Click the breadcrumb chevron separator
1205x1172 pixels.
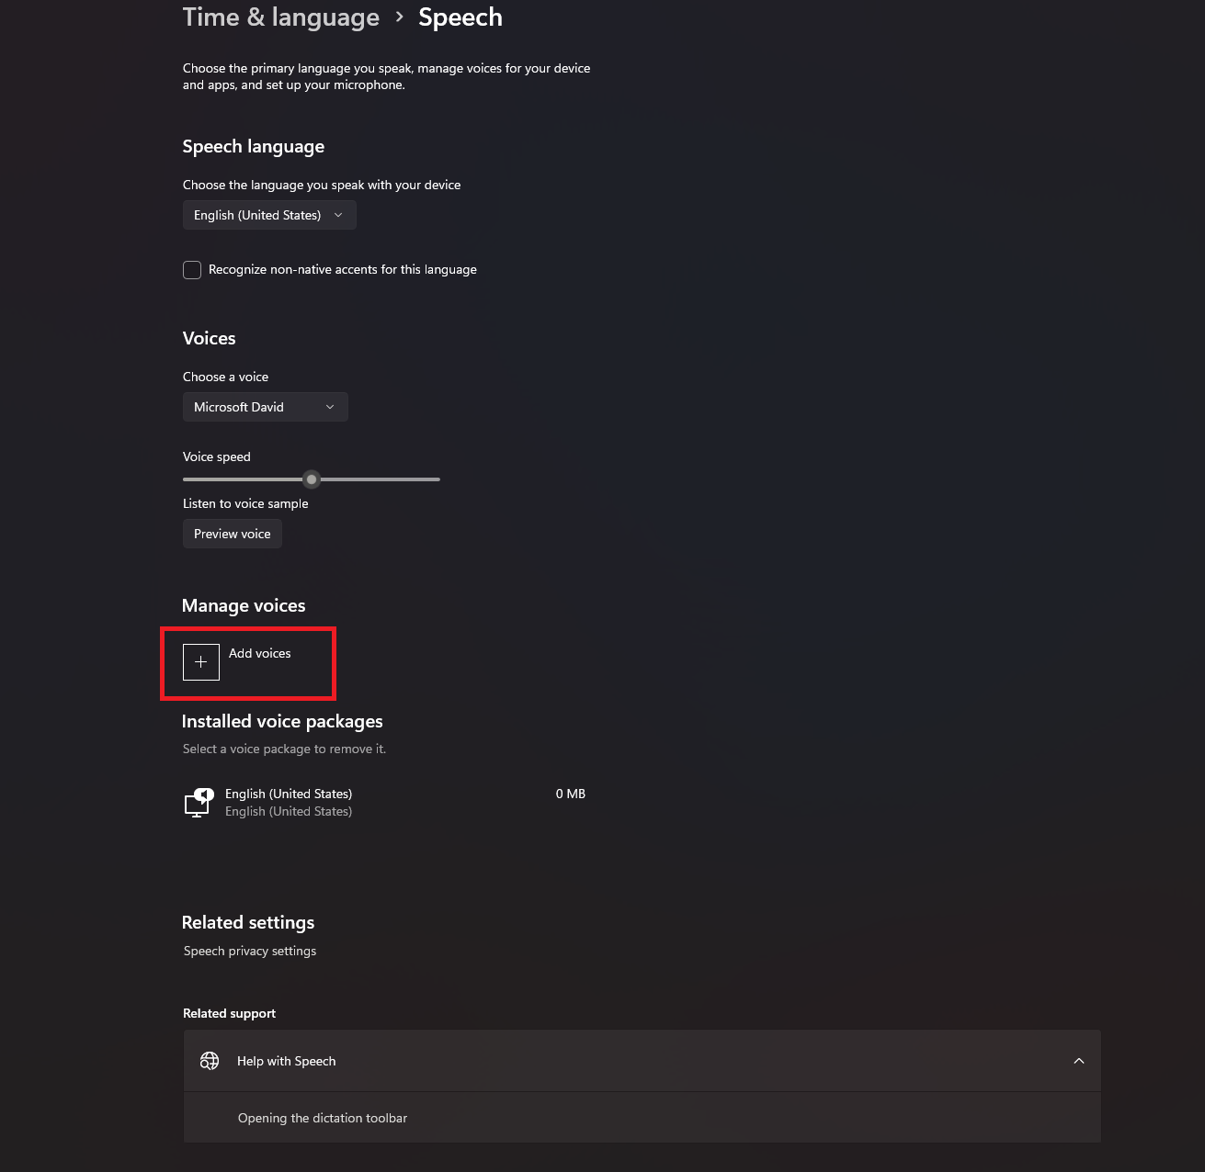pos(399,17)
